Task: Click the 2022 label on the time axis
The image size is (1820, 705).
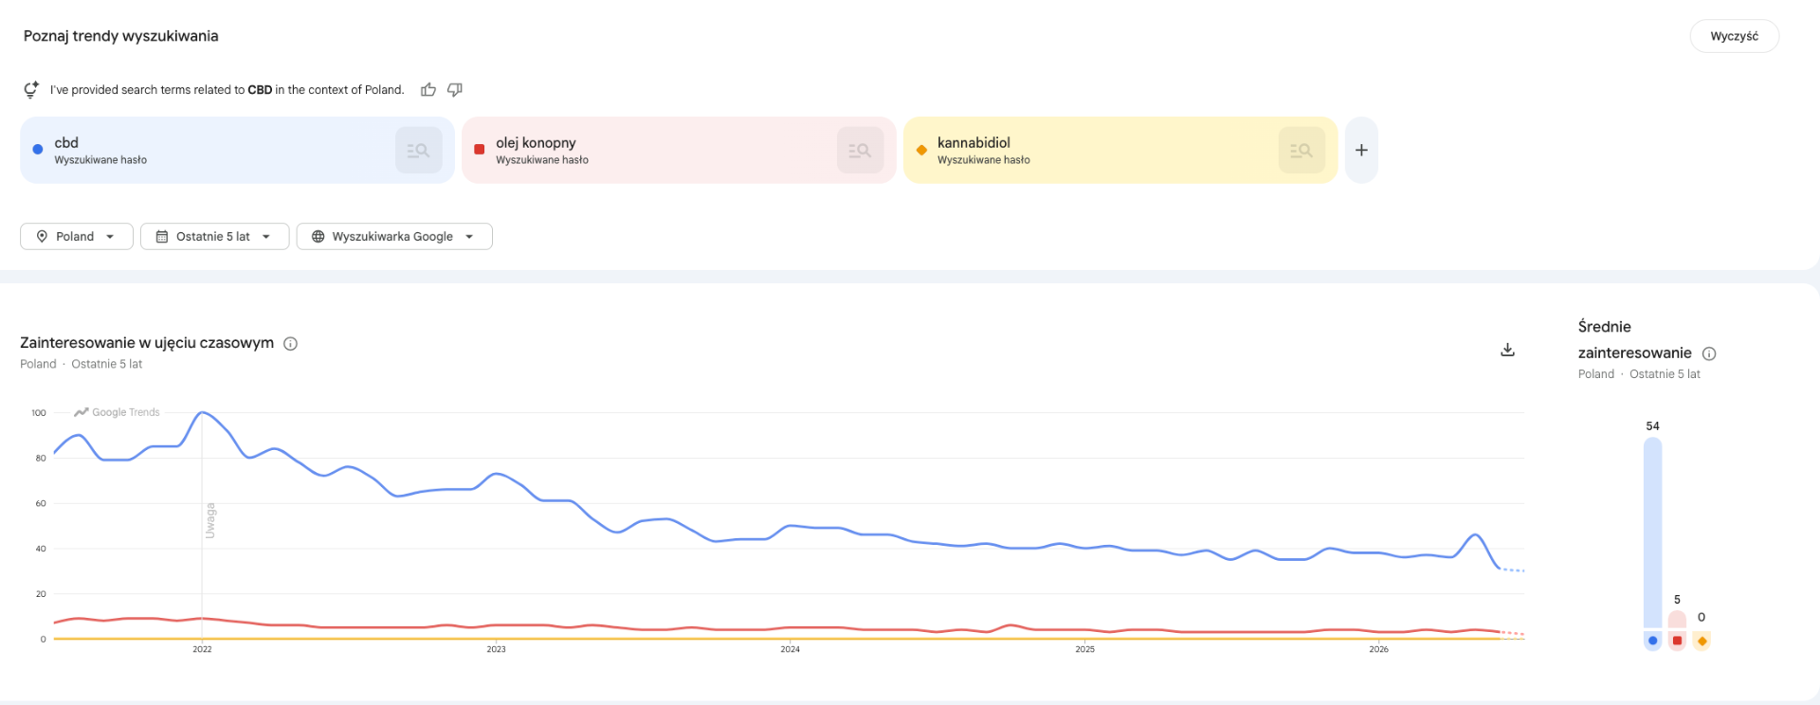Action: click(202, 649)
